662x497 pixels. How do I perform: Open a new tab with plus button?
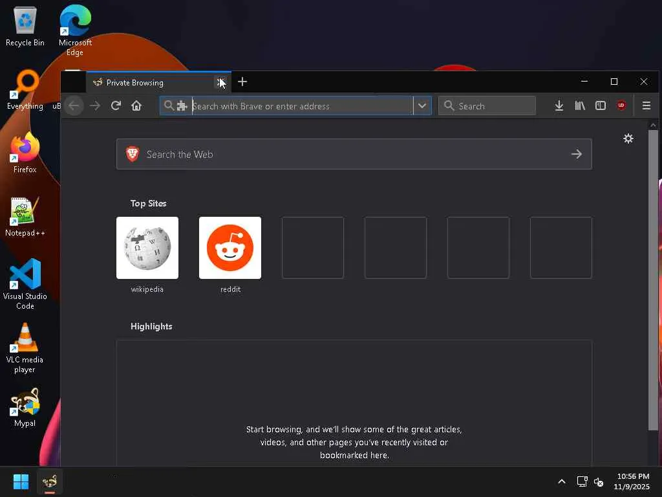click(x=242, y=82)
